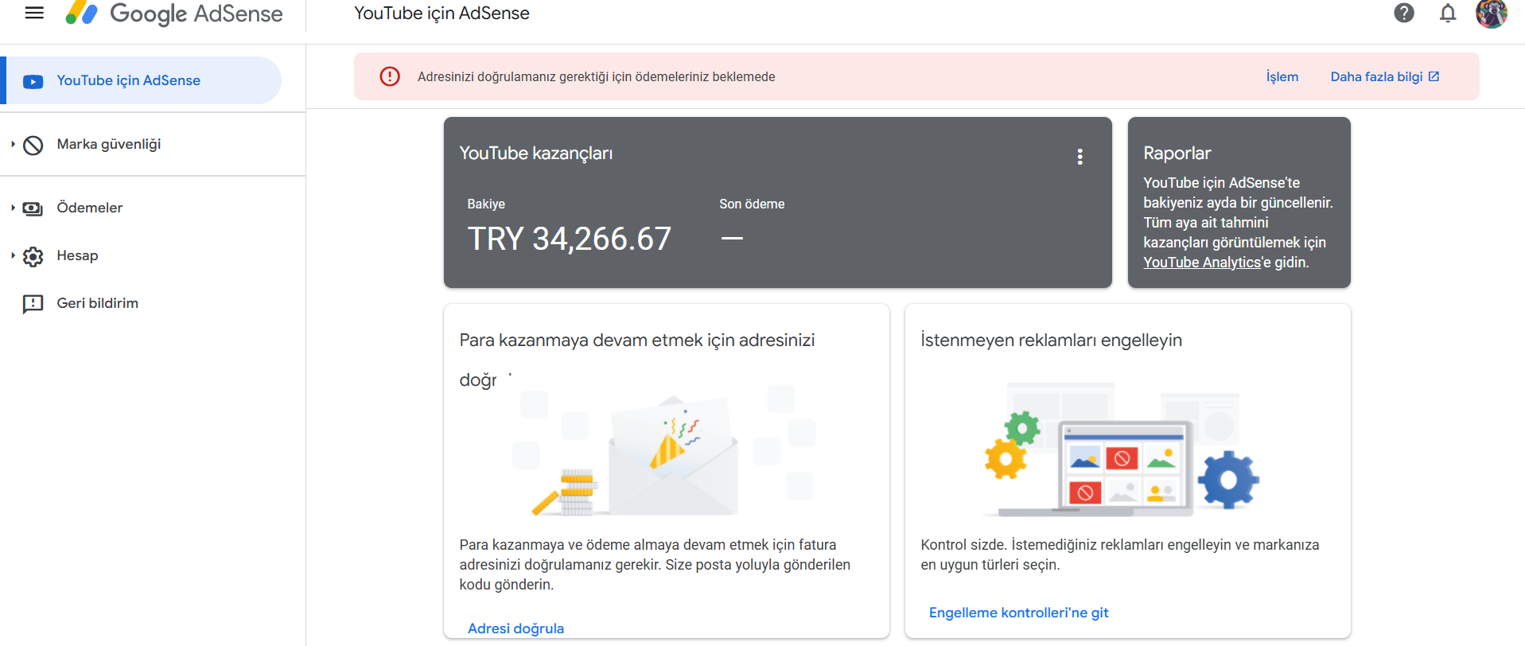Expand the Marka güvenliği section arrow
This screenshot has height=646, width=1525.
13,144
